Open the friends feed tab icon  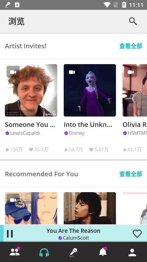pos(15,252)
